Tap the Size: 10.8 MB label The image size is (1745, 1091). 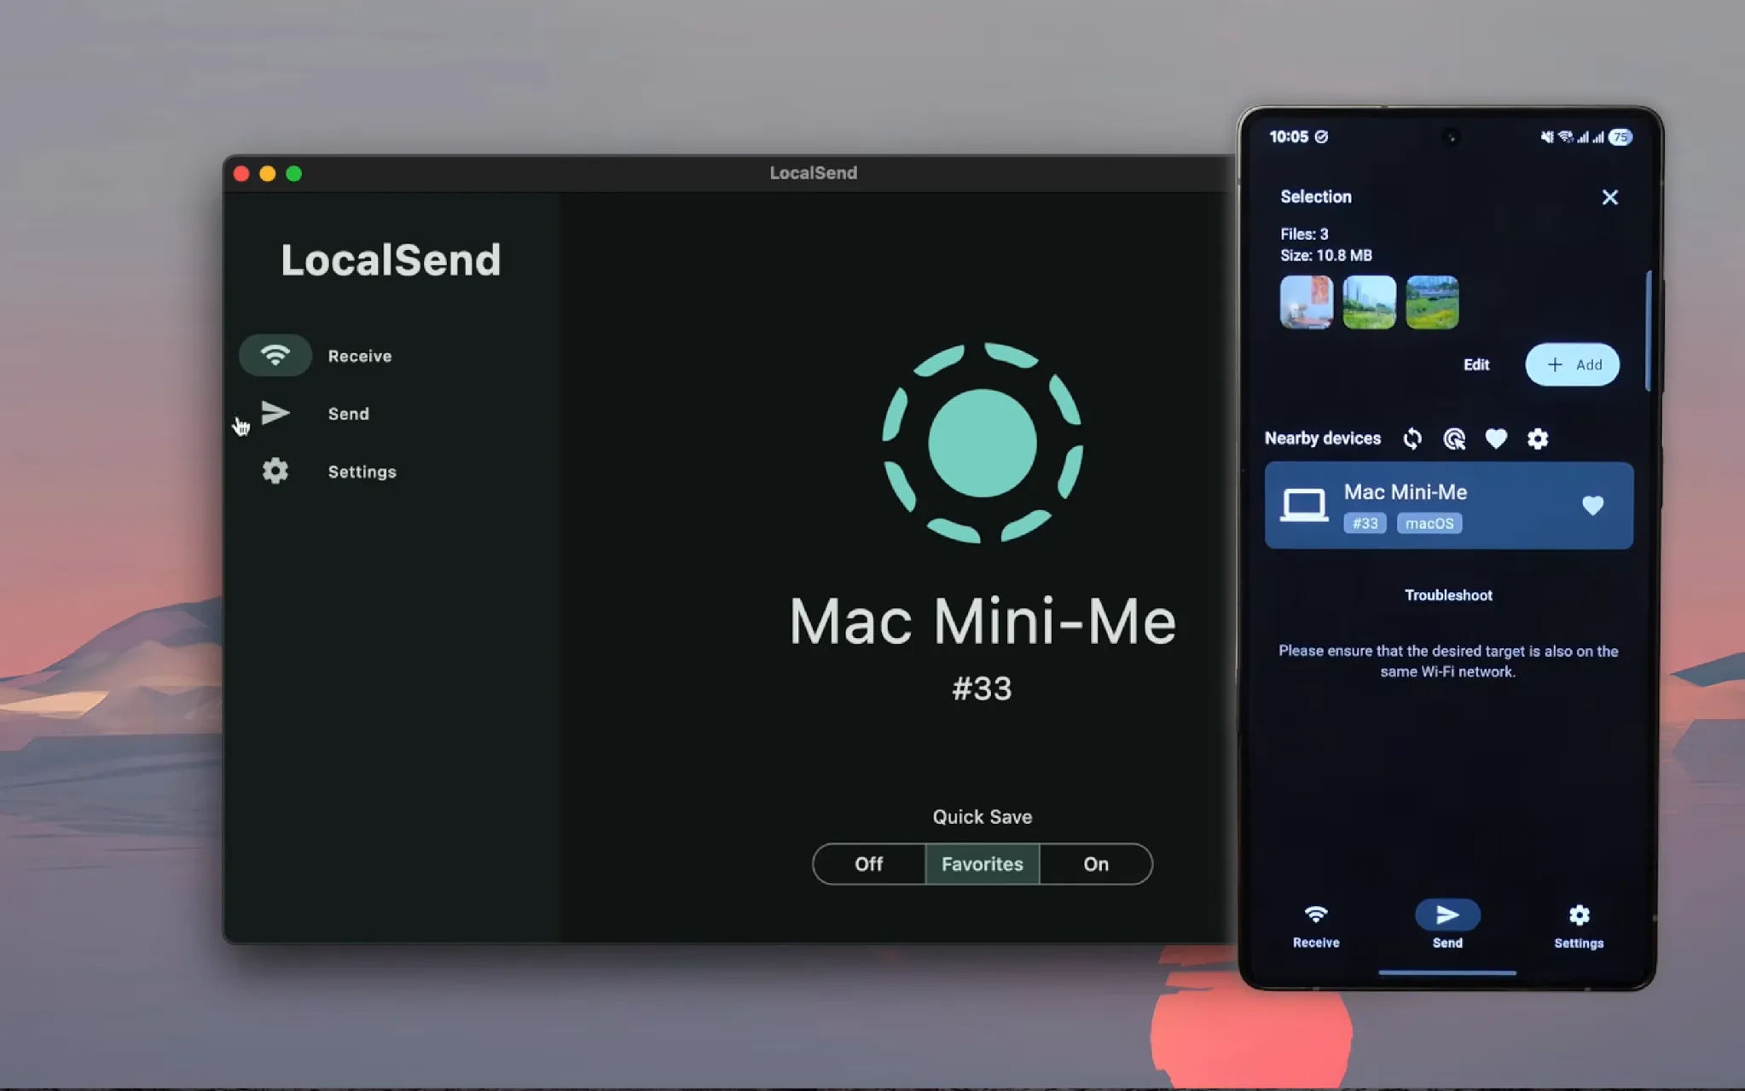pos(1326,255)
